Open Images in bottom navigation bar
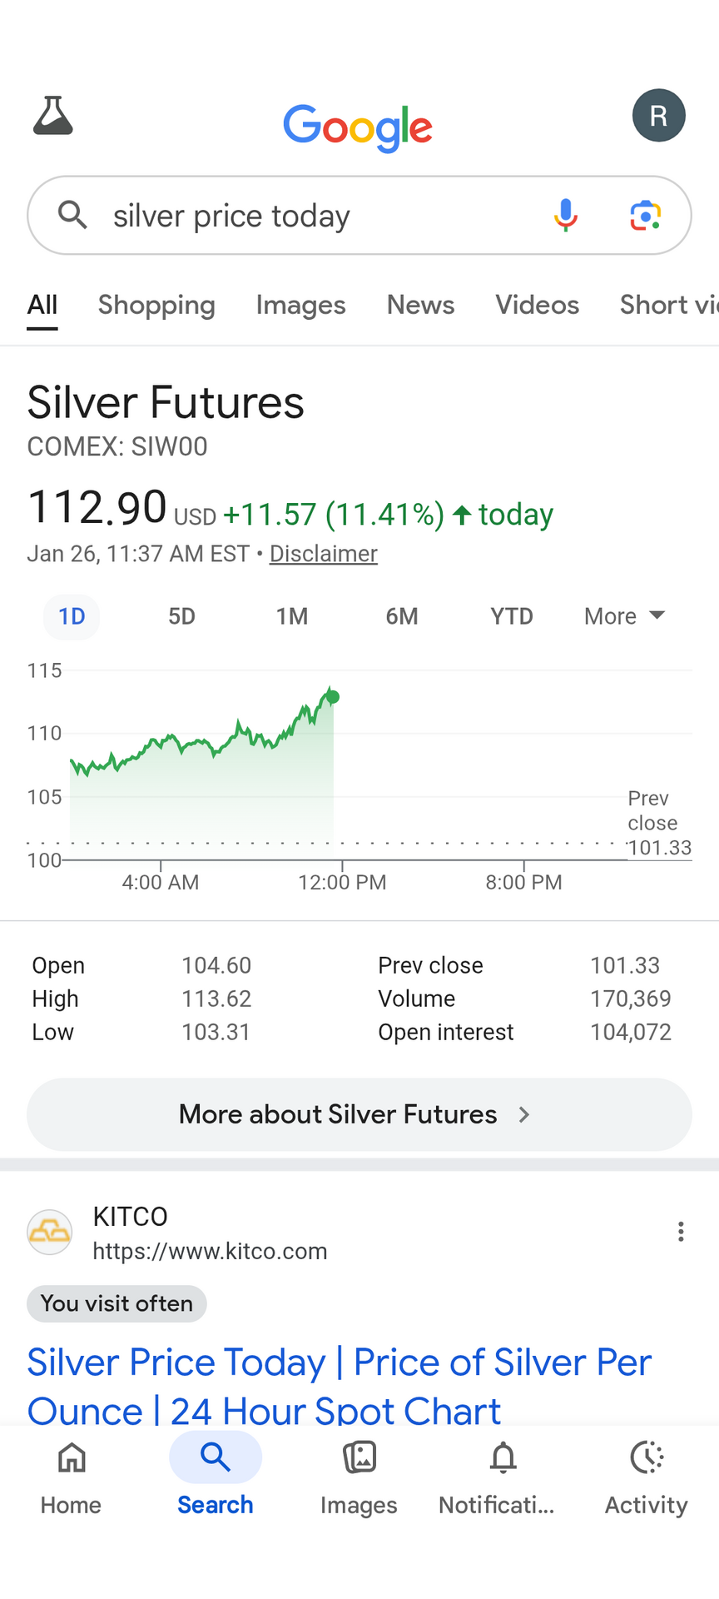This screenshot has width=719, height=1599. [359, 1478]
